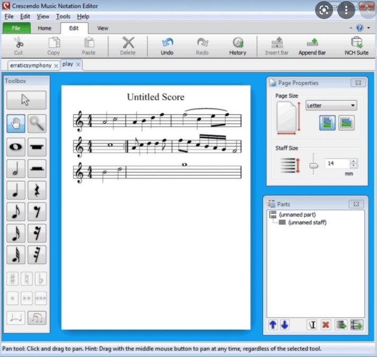Open the Help menu
The image size is (377, 357).
click(83, 16)
